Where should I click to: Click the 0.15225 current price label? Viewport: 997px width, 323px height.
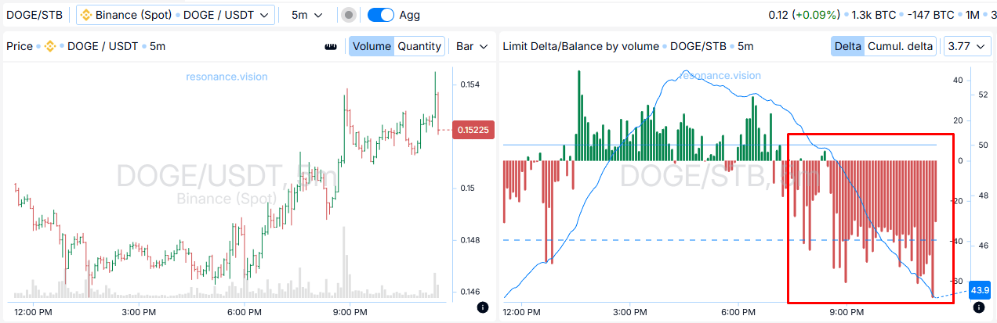click(x=473, y=130)
